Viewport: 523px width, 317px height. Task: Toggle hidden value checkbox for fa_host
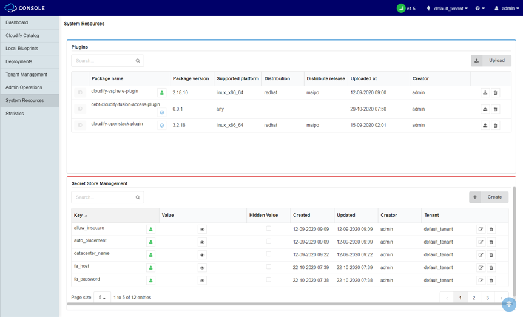coord(268,267)
